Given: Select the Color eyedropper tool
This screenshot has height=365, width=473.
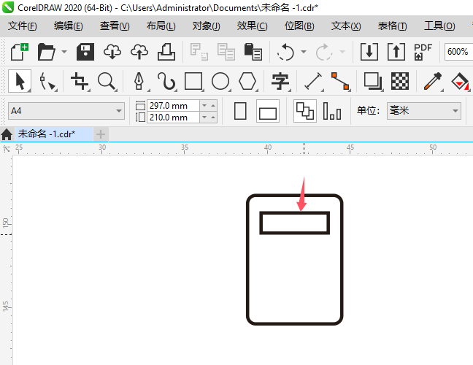Looking at the screenshot, I should [433, 81].
